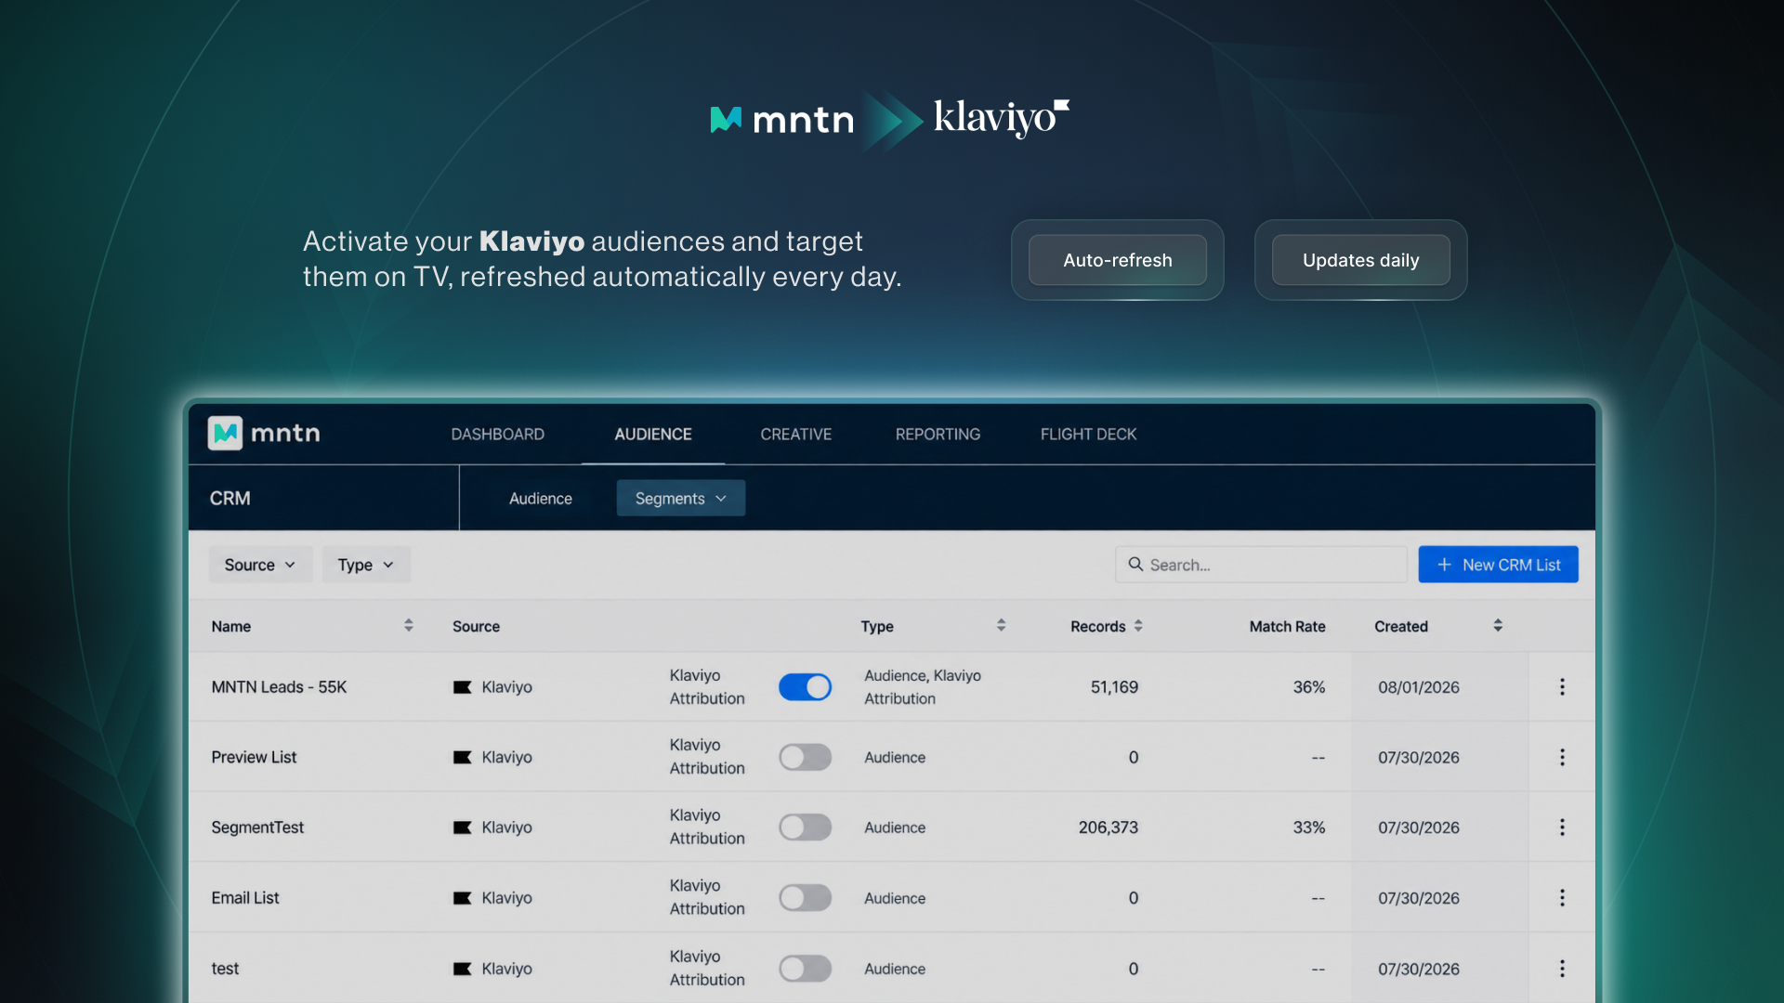Click the 36% match rate value
Viewport: 1784px width, 1003px height.
[x=1309, y=687]
